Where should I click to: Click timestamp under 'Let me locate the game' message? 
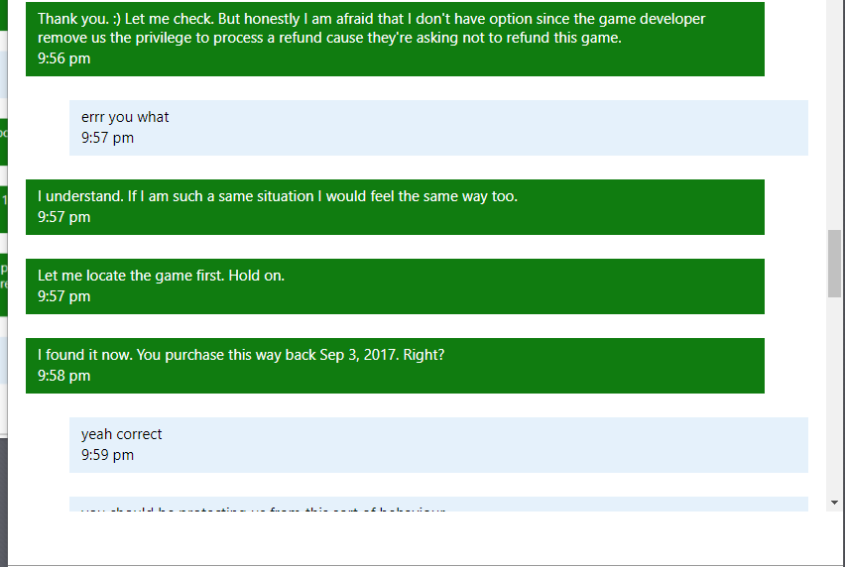[64, 296]
